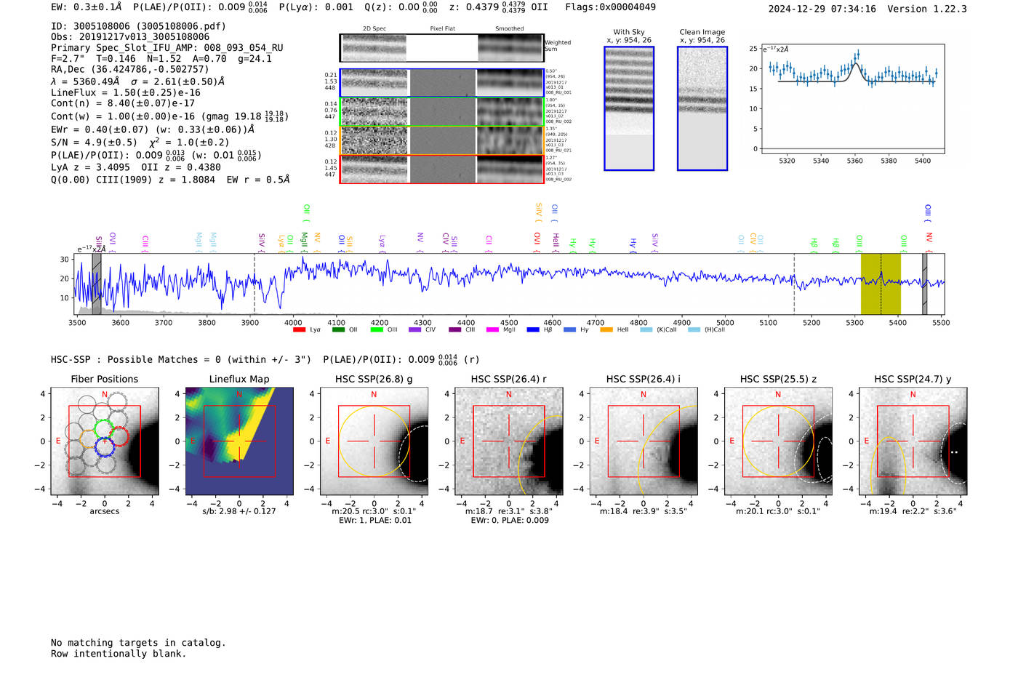Select the orange-bordered 2D spectrum fiber row

pyautogui.click(x=441, y=140)
